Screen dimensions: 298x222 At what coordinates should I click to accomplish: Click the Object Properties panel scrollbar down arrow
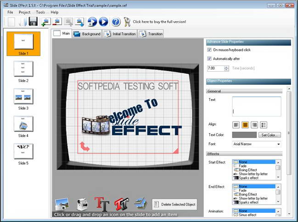tap(289, 214)
